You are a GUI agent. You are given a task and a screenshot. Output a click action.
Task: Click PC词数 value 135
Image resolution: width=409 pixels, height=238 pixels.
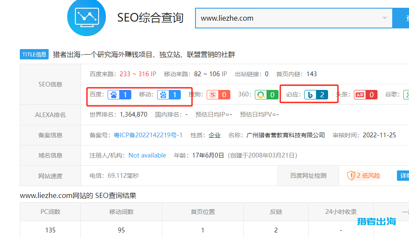tap(50, 230)
